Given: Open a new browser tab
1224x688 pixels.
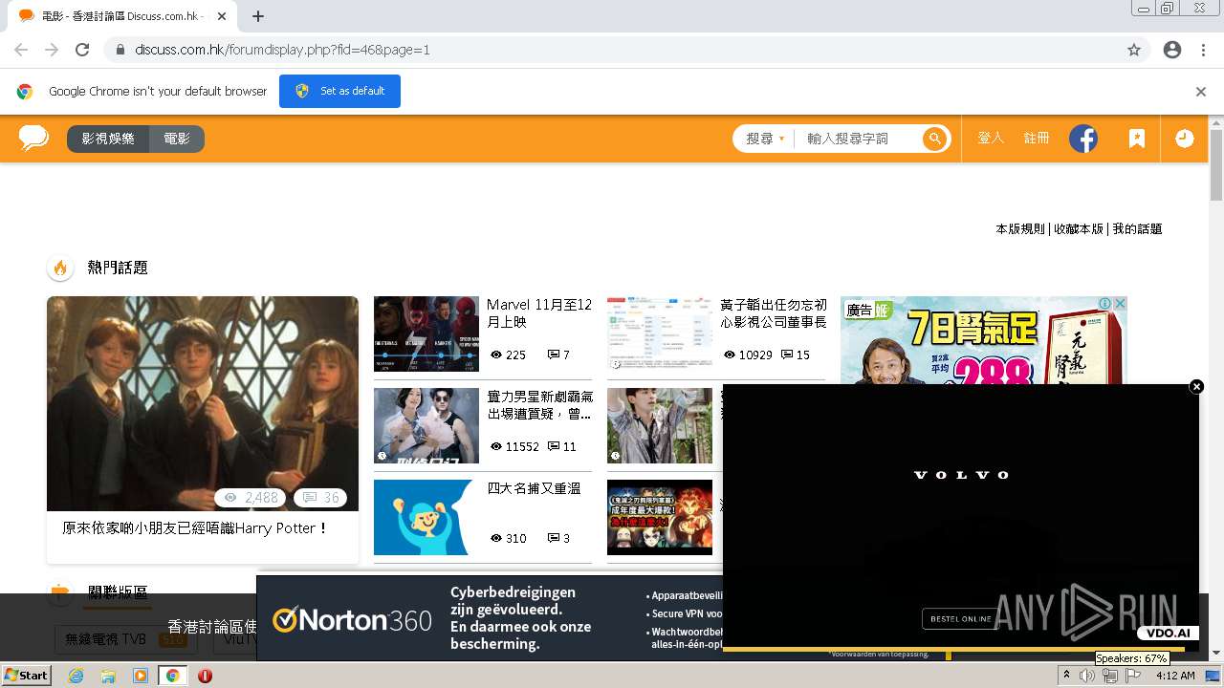Looking at the screenshot, I should pyautogui.click(x=258, y=16).
